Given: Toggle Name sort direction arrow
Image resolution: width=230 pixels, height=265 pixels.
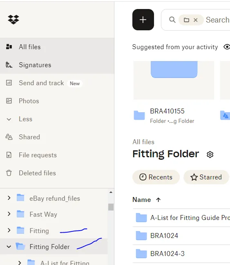Looking at the screenshot, I should coord(158,200).
